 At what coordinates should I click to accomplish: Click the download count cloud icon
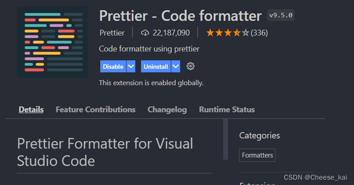(x=145, y=33)
